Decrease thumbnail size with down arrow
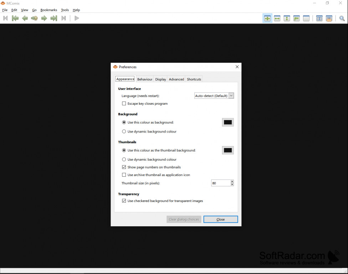 point(232,185)
